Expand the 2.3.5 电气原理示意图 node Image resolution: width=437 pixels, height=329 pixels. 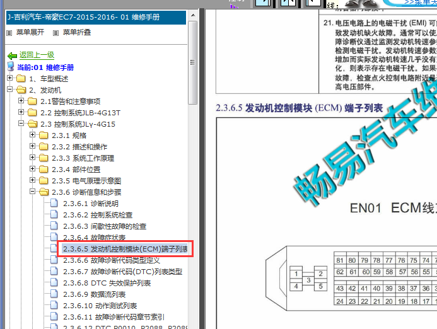pyautogui.click(x=33, y=180)
